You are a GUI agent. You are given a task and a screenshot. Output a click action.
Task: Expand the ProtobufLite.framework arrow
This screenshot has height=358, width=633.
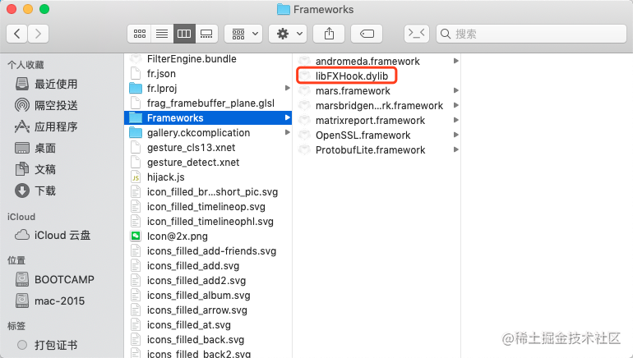[455, 149]
